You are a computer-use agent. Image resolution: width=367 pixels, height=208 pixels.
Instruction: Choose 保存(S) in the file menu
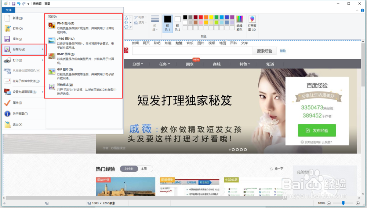(24, 39)
